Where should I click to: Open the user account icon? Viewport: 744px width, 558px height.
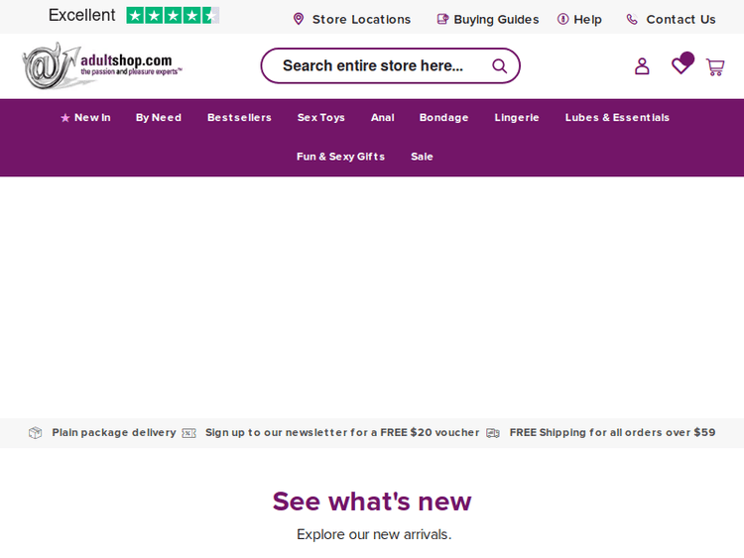pos(642,66)
